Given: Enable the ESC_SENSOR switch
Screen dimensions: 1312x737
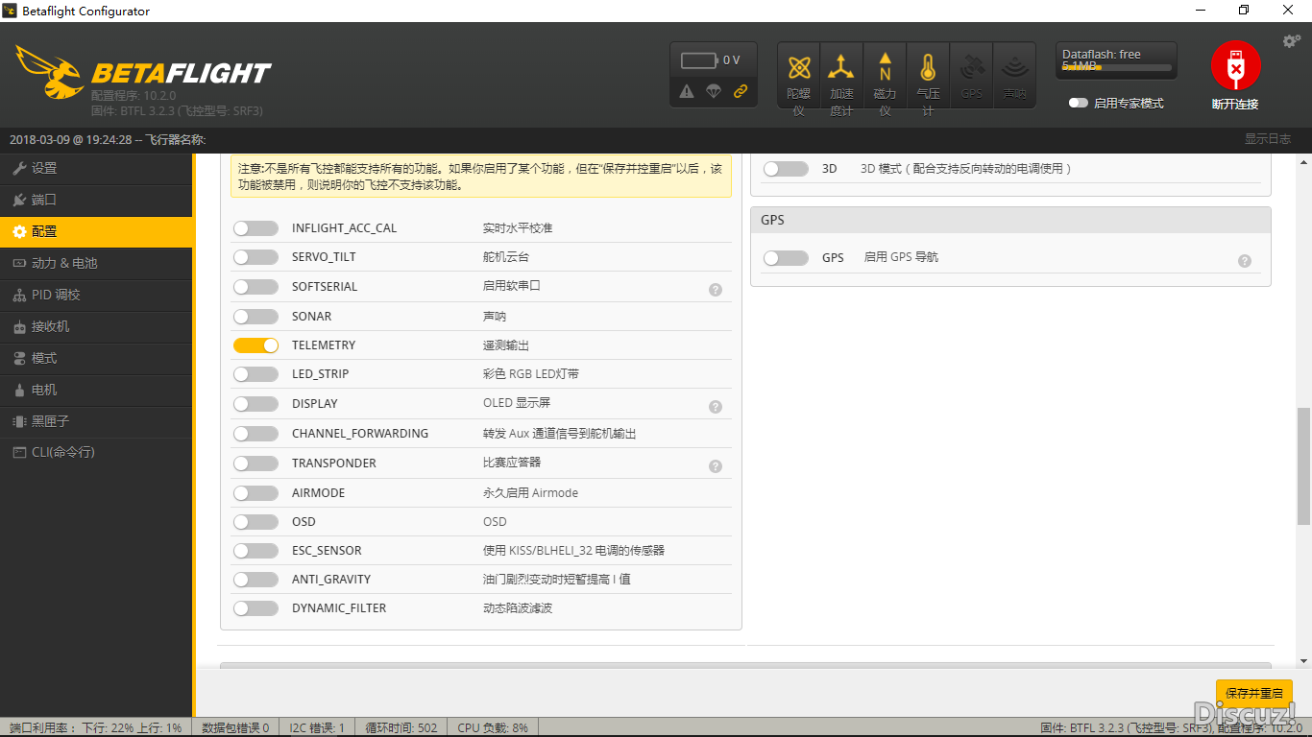Looking at the screenshot, I should pos(255,551).
